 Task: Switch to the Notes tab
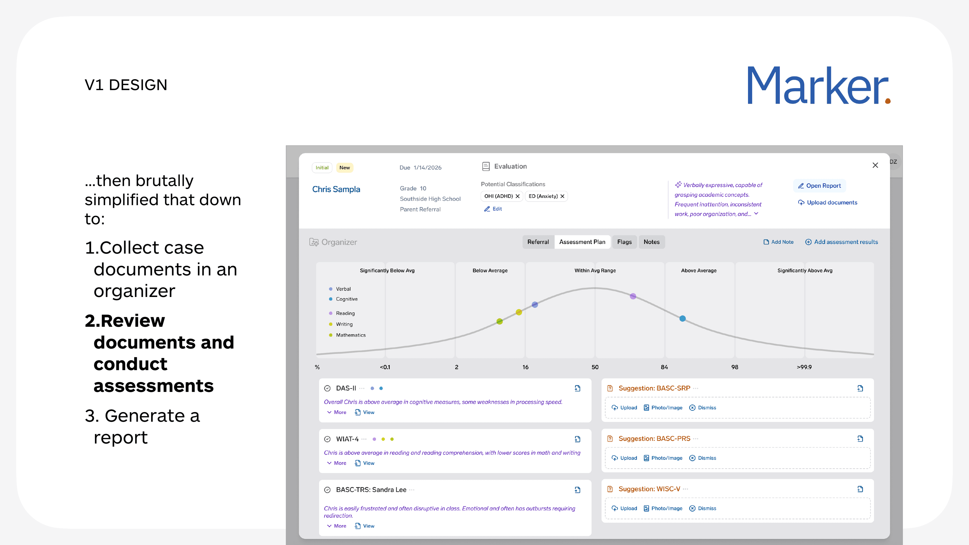click(x=652, y=242)
